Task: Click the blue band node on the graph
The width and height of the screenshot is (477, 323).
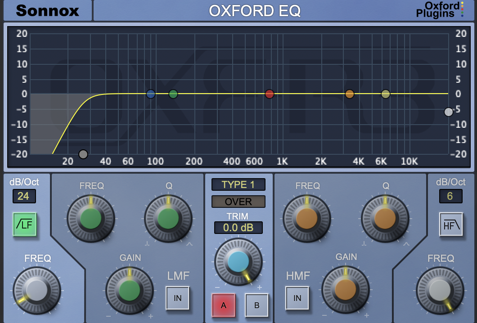Action: pyautogui.click(x=151, y=94)
